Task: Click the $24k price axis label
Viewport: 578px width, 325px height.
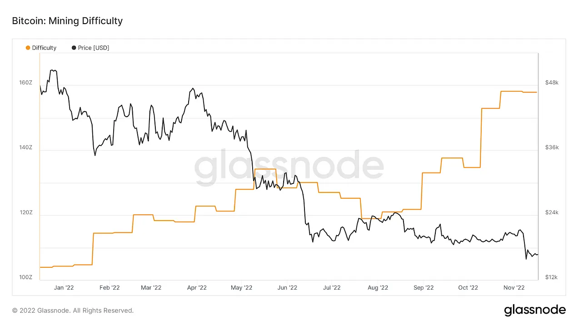Action: click(552, 213)
